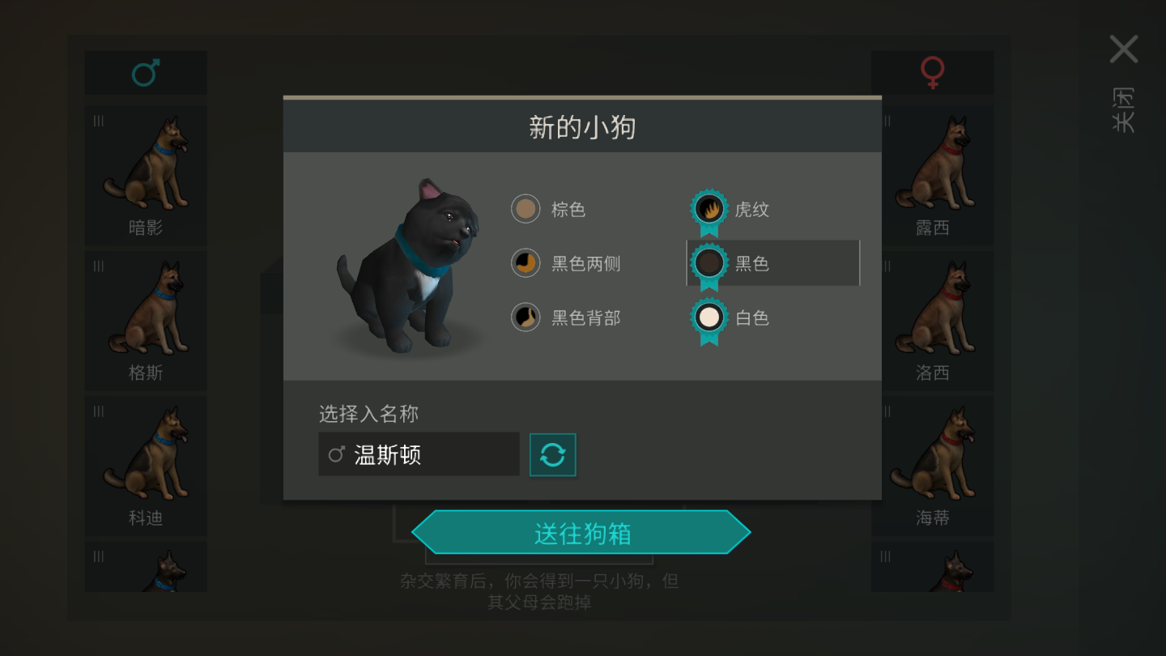Choose the 虎纹 brindle ribbon icon
Screen dimensions: 1166x656
coord(709,212)
